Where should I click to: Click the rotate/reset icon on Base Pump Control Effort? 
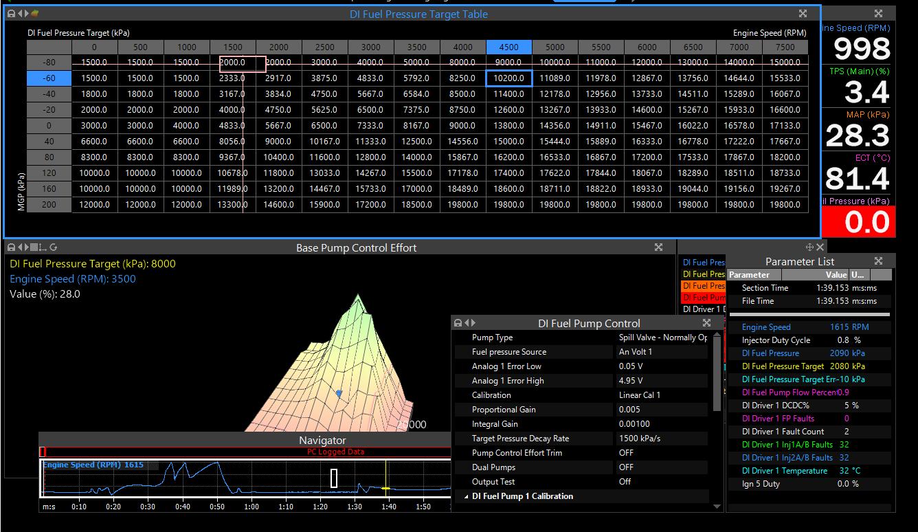point(53,247)
